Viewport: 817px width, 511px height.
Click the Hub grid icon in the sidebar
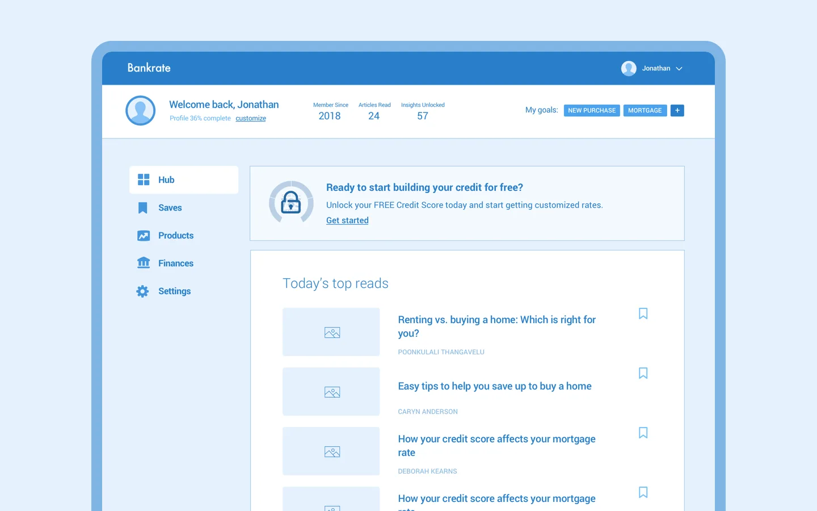[144, 180]
